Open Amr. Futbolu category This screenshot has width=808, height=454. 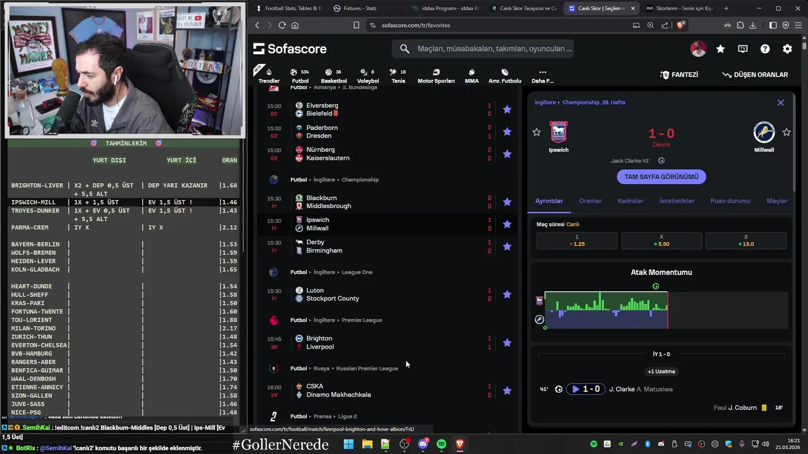[x=505, y=76]
